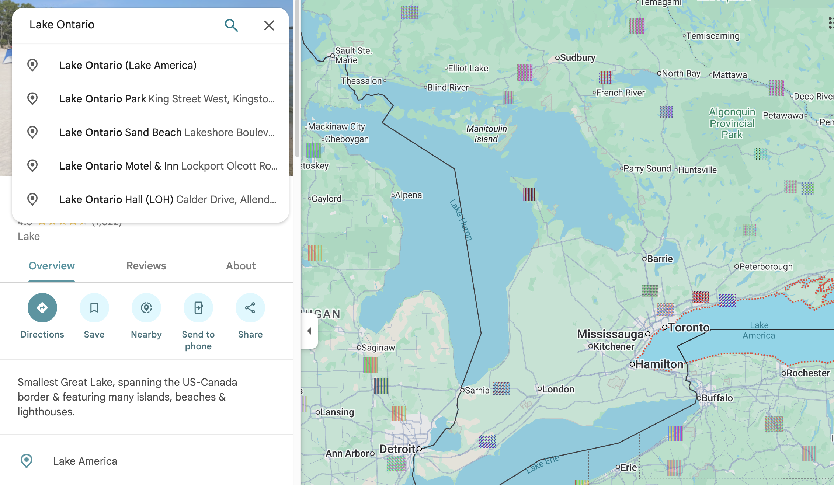
Task: Click North Bay on the map
Action: pos(681,73)
